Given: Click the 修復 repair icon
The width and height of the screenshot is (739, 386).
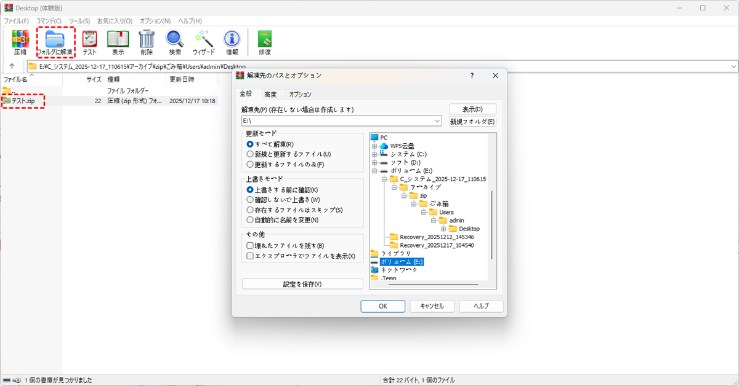Looking at the screenshot, I should point(265,39).
